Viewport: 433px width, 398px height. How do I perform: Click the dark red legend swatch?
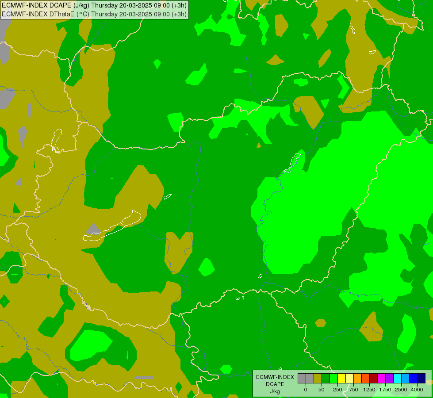coord(374,378)
